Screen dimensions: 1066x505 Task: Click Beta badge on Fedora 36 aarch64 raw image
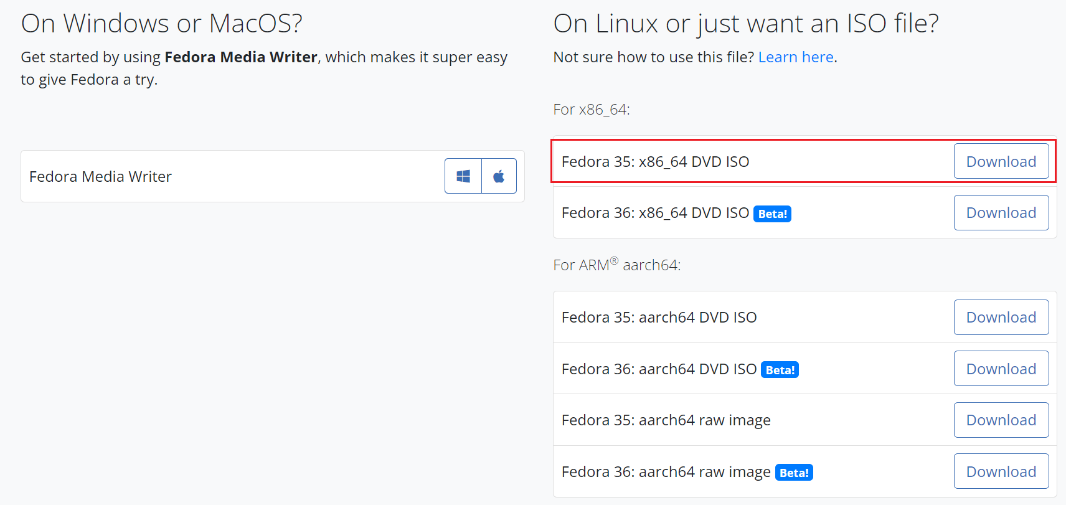coord(795,473)
